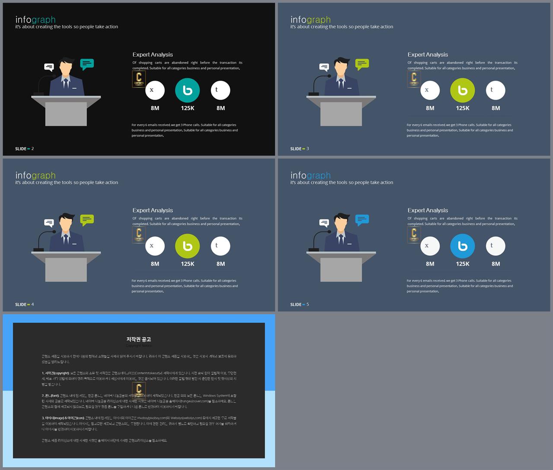The image size is (553, 470).
Task: Click the white chat bubble on slide 5
Action: coord(324,223)
